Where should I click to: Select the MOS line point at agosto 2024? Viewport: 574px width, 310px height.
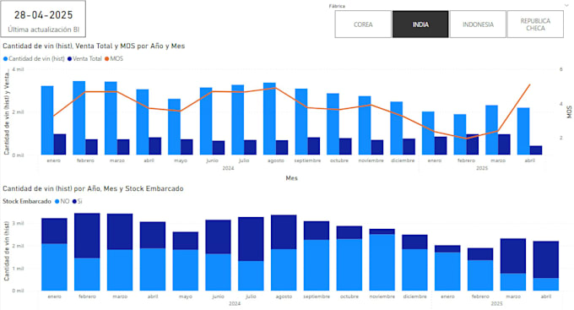pos(276,88)
